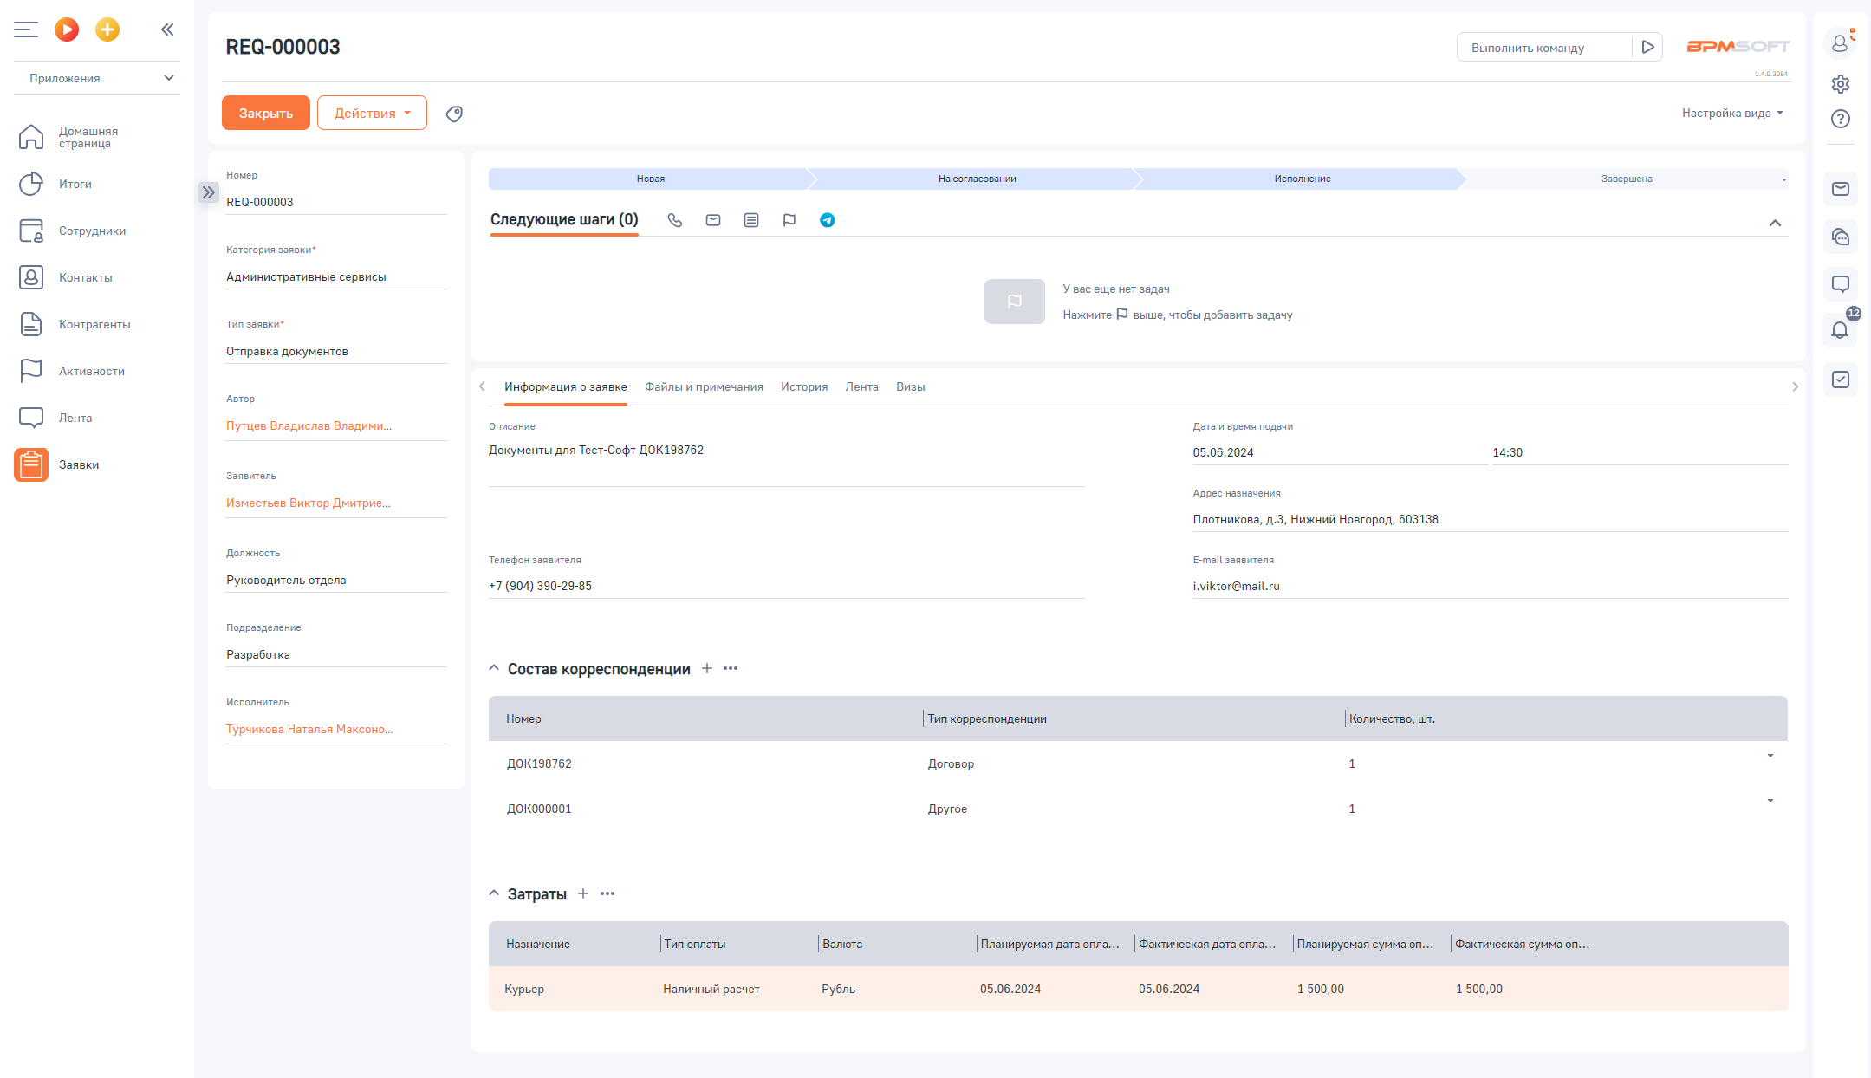Select Информация о заявке tab
The width and height of the screenshot is (1871, 1078).
[x=565, y=386]
